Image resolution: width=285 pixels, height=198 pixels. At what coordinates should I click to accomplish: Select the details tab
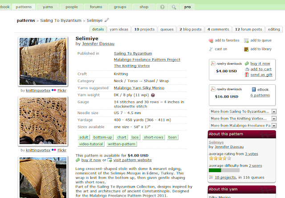tap(98, 29)
